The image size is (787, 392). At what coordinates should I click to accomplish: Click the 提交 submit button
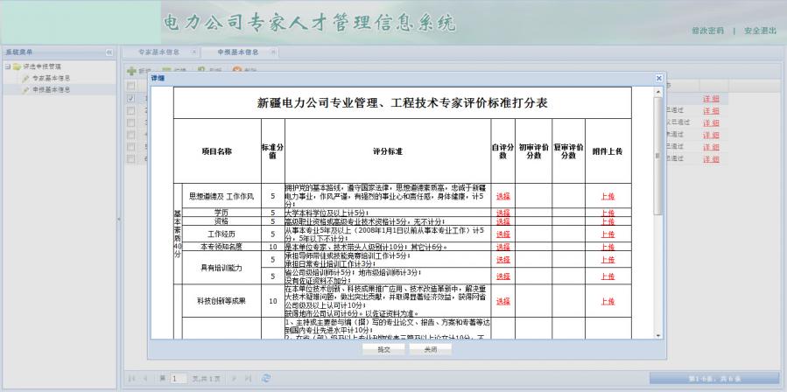coord(383,347)
